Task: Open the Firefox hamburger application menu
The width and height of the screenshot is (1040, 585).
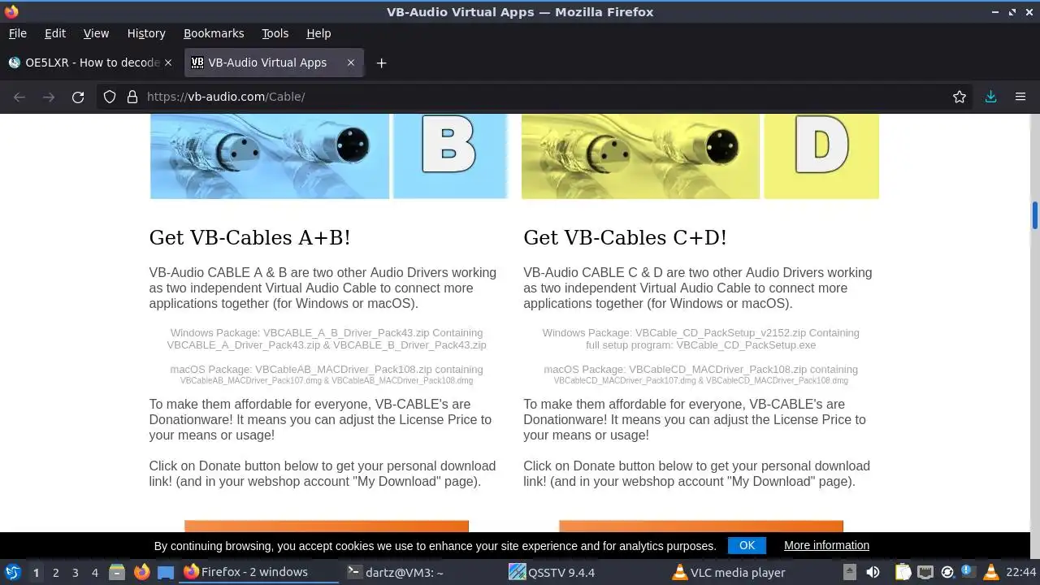Action: (1020, 97)
